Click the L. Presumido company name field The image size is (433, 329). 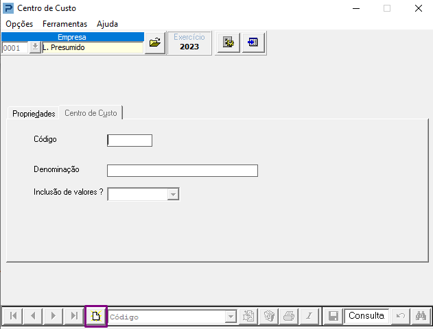point(93,47)
